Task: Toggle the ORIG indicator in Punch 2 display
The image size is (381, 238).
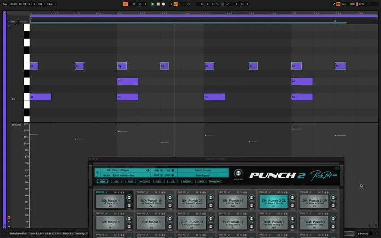Action: pos(161,175)
